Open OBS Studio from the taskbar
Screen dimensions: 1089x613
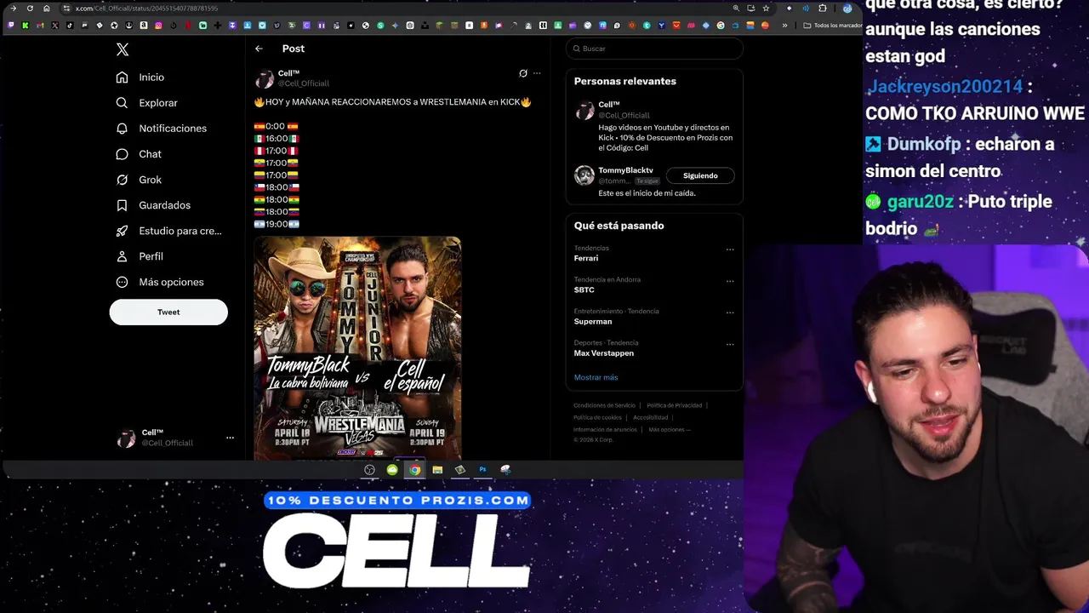click(x=370, y=470)
